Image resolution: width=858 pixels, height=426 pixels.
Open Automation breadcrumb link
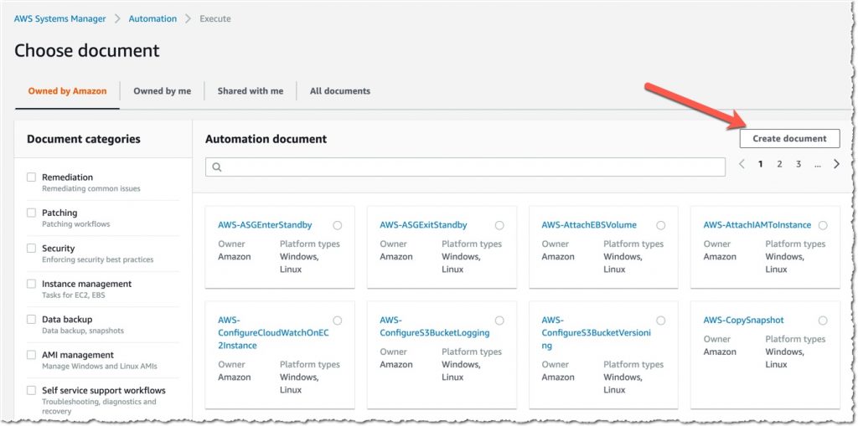pyautogui.click(x=152, y=18)
